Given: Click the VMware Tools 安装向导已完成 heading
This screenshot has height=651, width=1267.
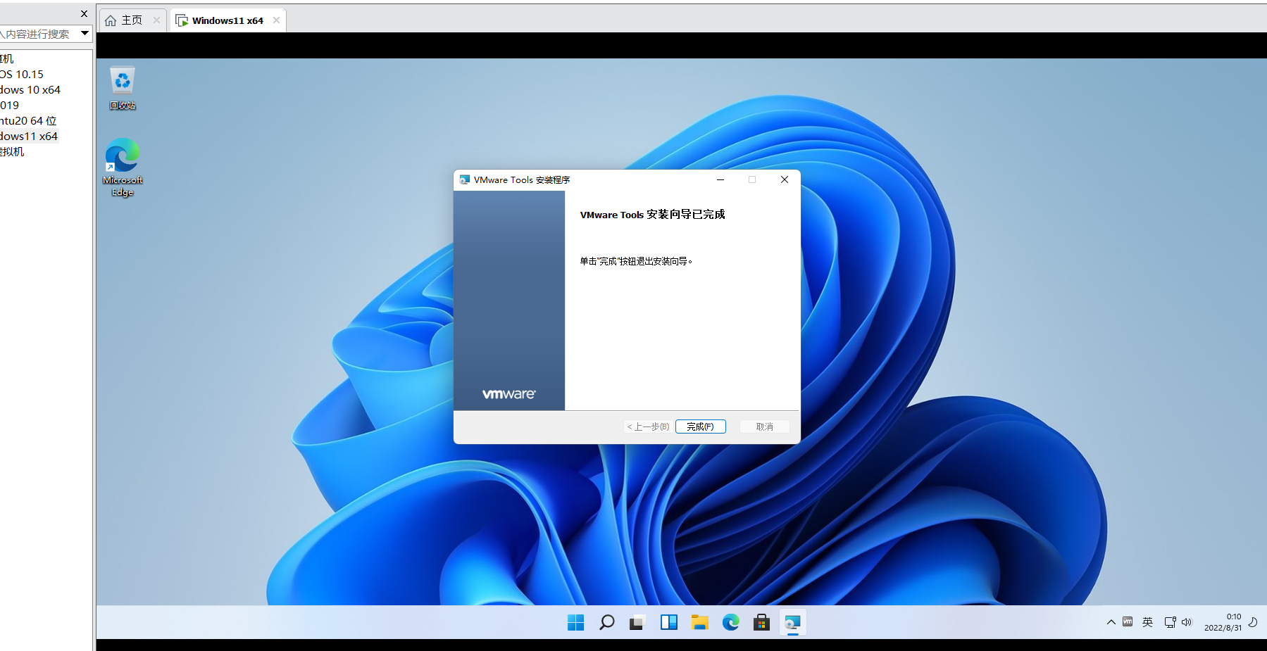Looking at the screenshot, I should [x=652, y=215].
